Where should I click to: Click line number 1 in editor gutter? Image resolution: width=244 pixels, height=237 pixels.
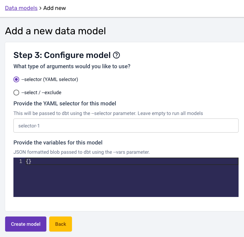[x=20, y=161]
